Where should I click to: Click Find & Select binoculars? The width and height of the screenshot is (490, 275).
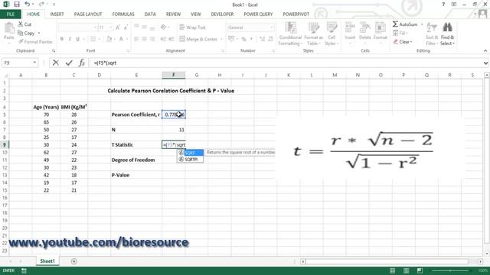point(447,27)
